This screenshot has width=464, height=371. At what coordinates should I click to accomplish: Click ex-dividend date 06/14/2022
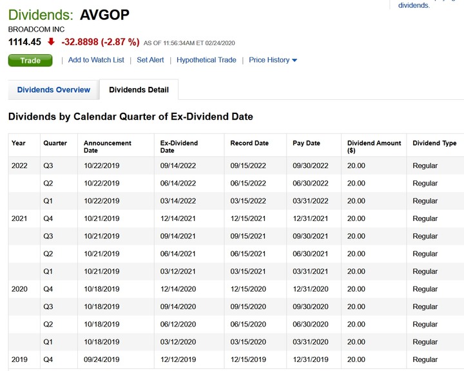pos(178,184)
